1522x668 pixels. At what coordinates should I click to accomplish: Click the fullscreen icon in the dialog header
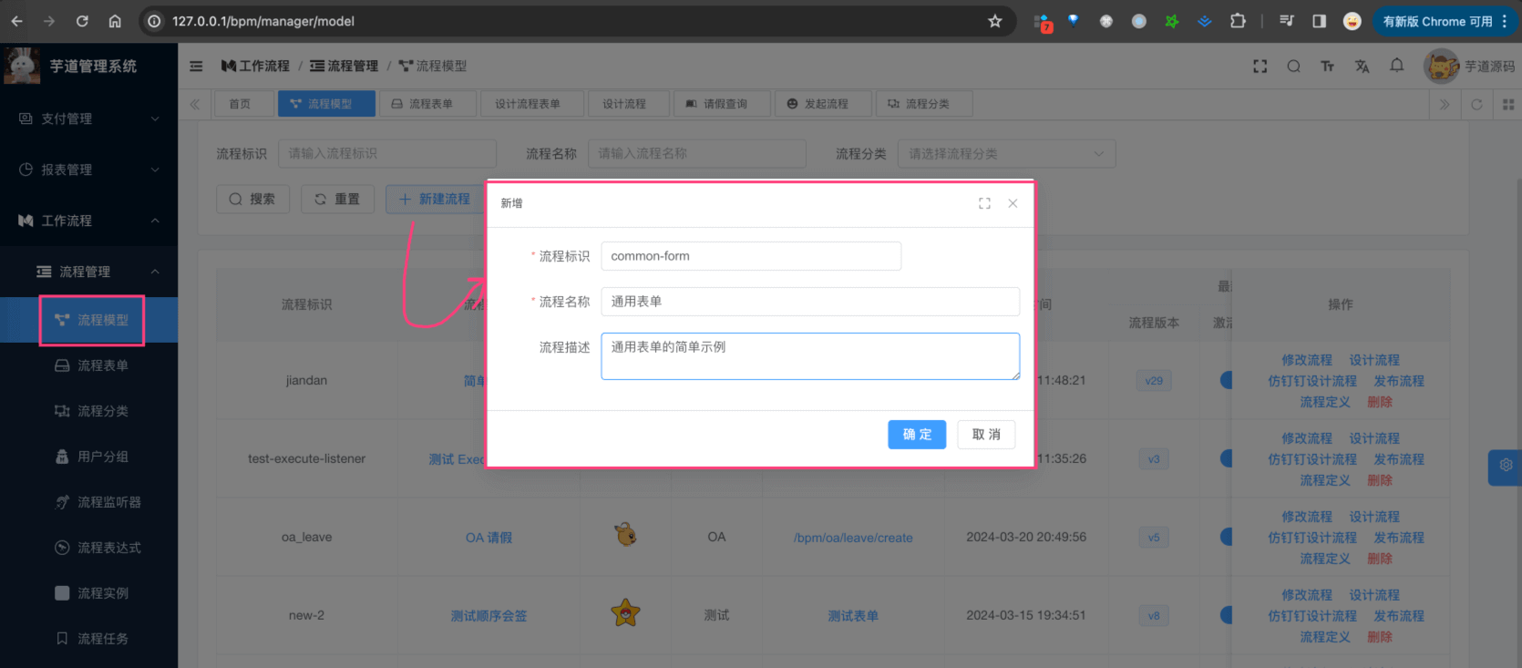984,203
